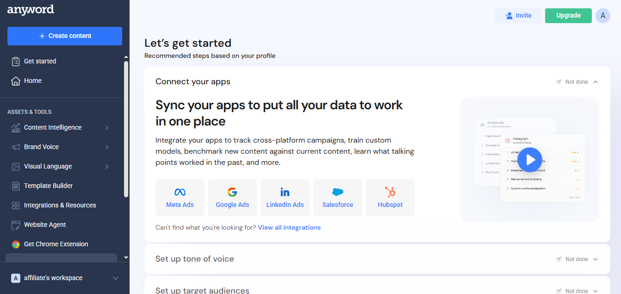The image size is (621, 294).
Task: Expand the Brand Voice submenu arrow
Action: [x=107, y=147]
